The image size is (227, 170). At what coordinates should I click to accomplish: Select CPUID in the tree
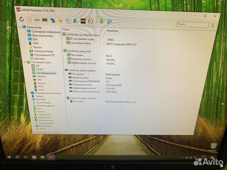point(40,69)
